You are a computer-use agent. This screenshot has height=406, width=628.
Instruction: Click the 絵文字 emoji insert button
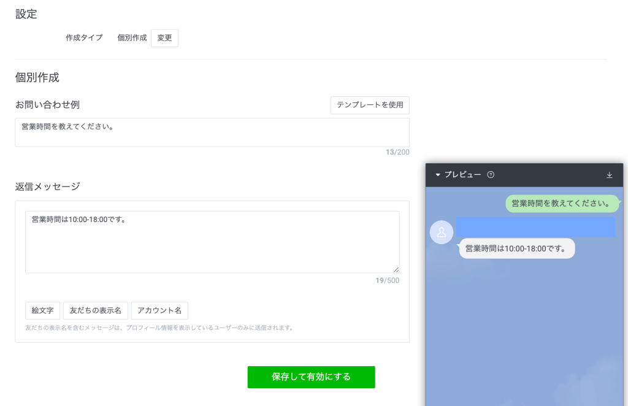(x=42, y=310)
